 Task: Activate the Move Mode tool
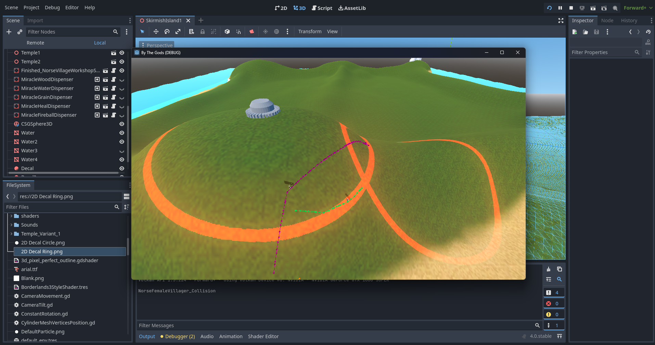(x=156, y=31)
